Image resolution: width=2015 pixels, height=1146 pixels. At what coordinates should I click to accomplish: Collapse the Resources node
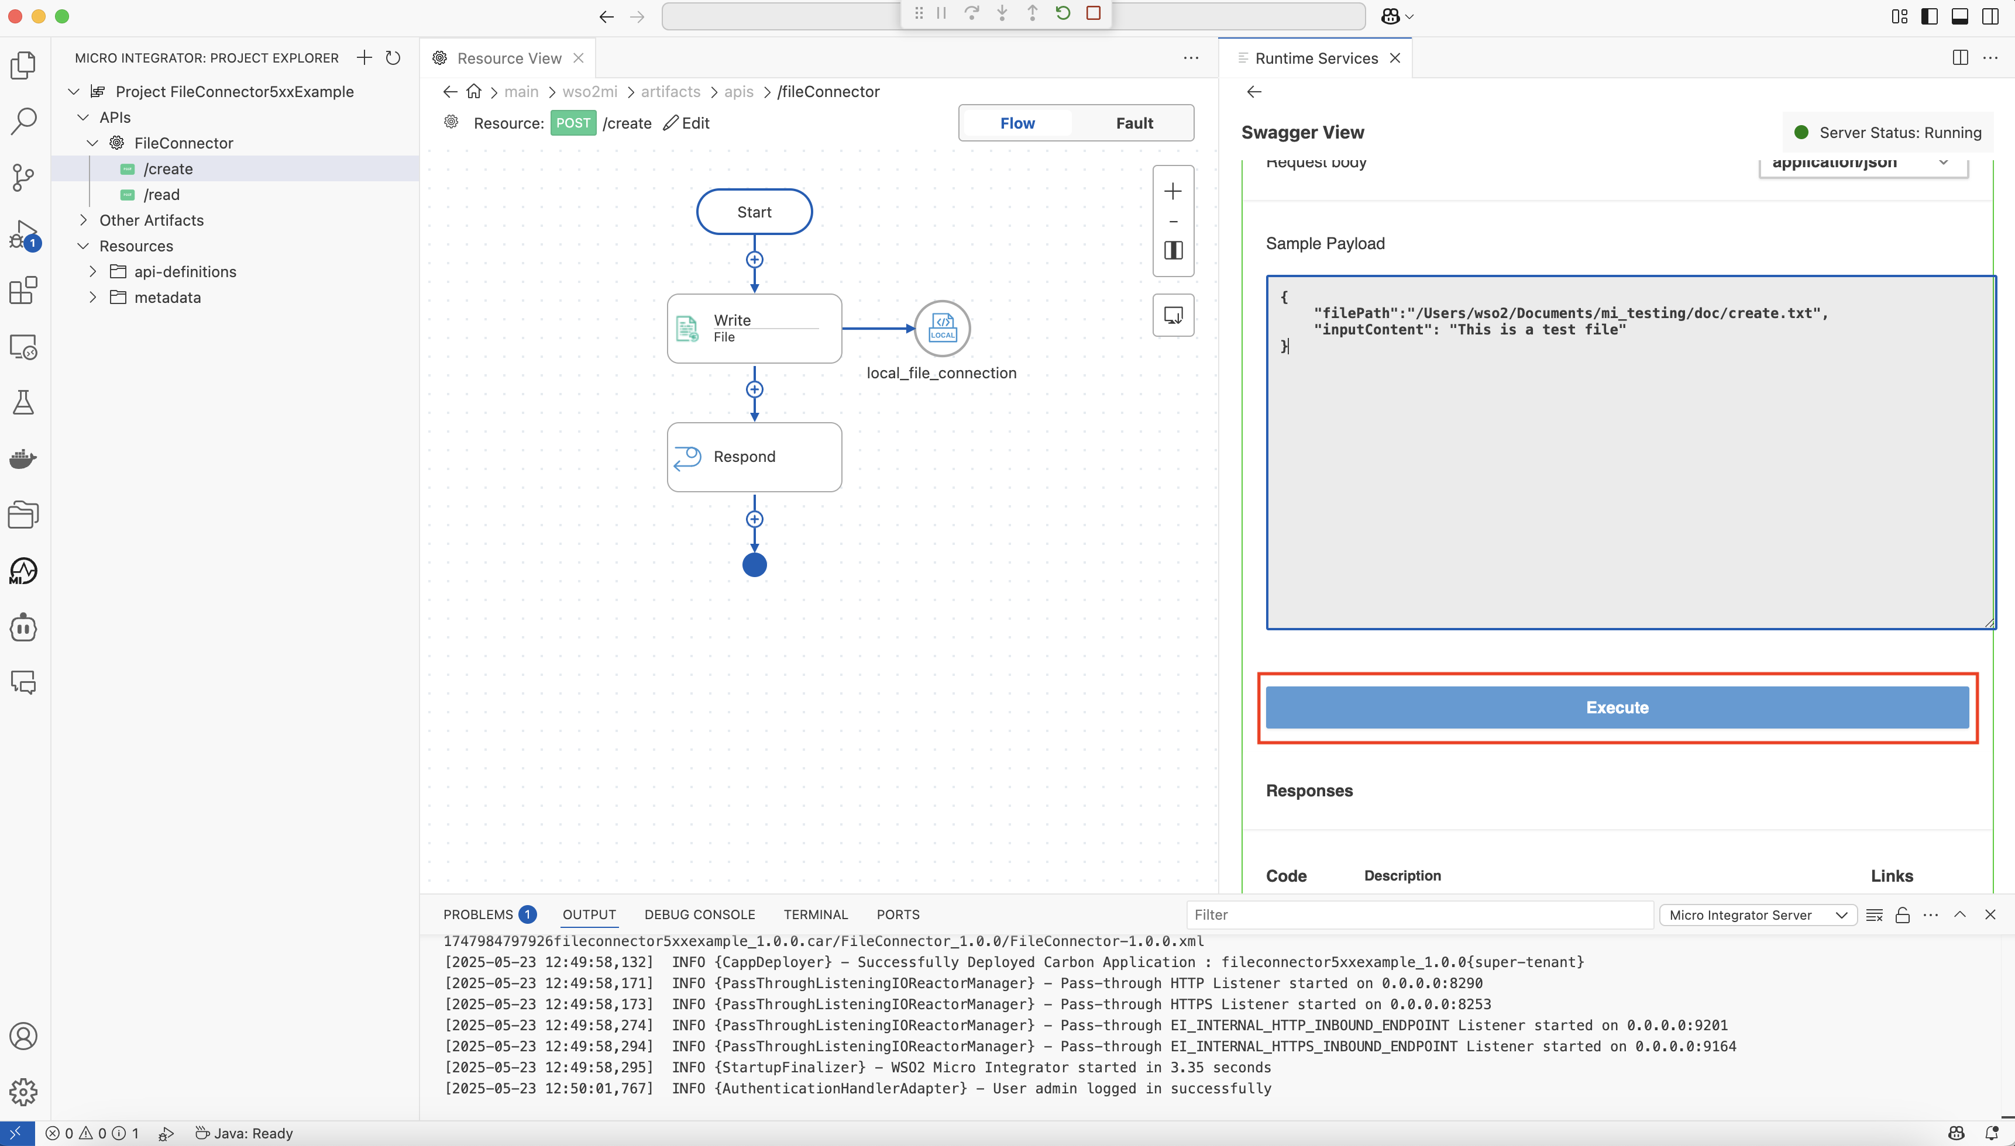(x=82, y=246)
